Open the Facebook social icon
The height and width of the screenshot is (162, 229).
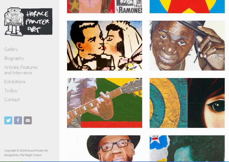[18, 120]
